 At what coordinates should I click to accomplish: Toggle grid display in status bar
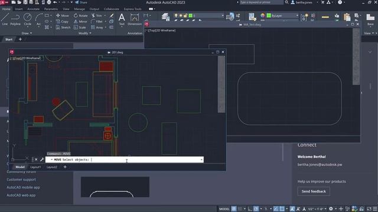(234, 208)
